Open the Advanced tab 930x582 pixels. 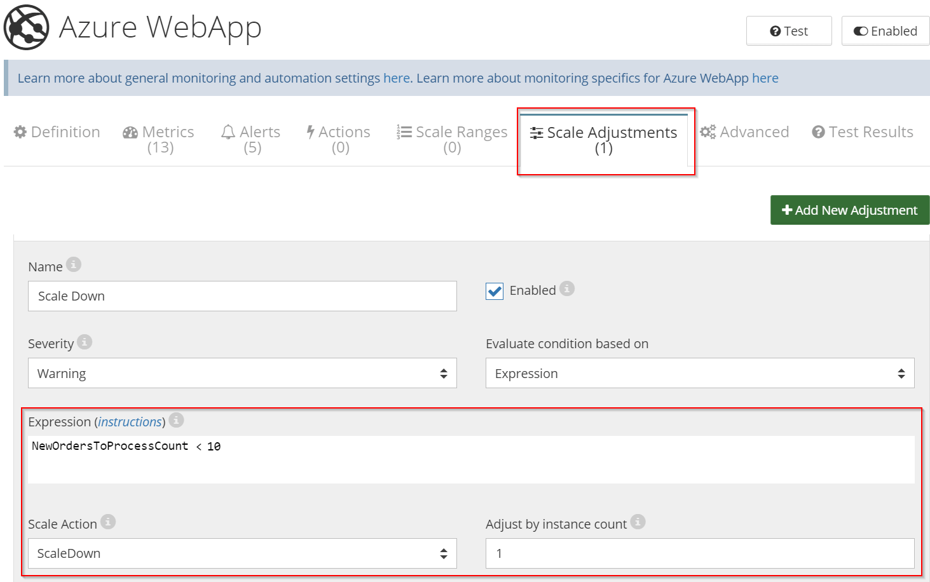click(745, 132)
